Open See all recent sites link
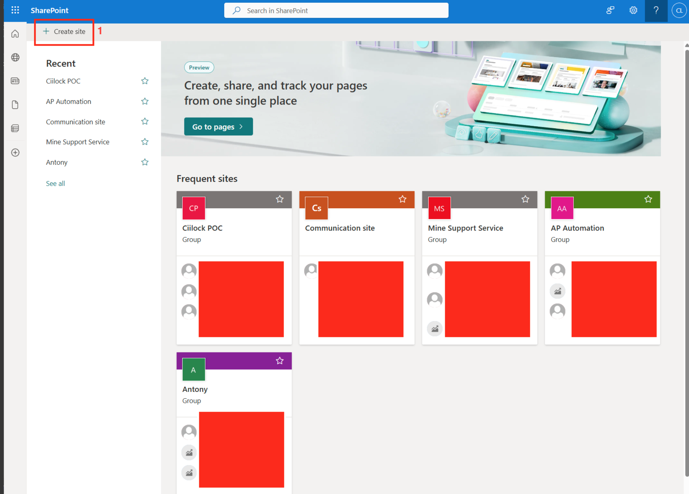The width and height of the screenshot is (689, 494). point(55,183)
